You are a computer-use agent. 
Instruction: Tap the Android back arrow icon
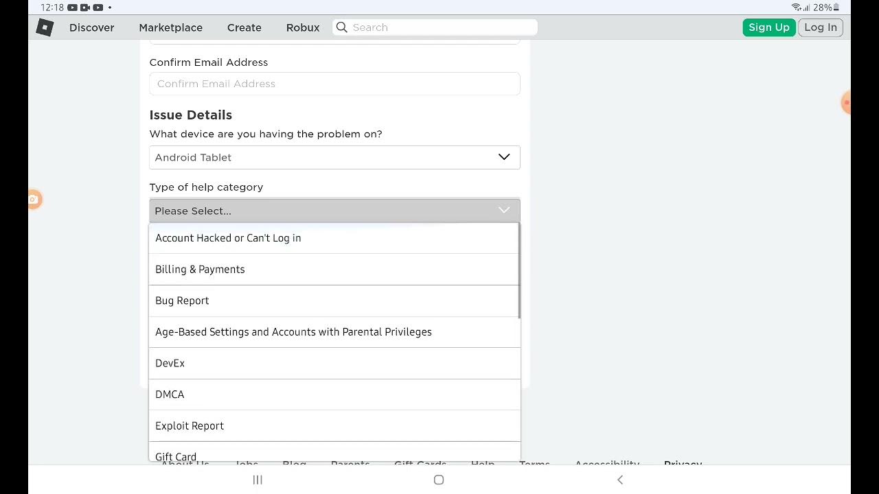(x=620, y=480)
